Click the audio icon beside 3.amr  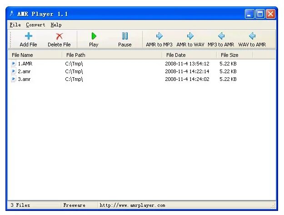click(13, 79)
